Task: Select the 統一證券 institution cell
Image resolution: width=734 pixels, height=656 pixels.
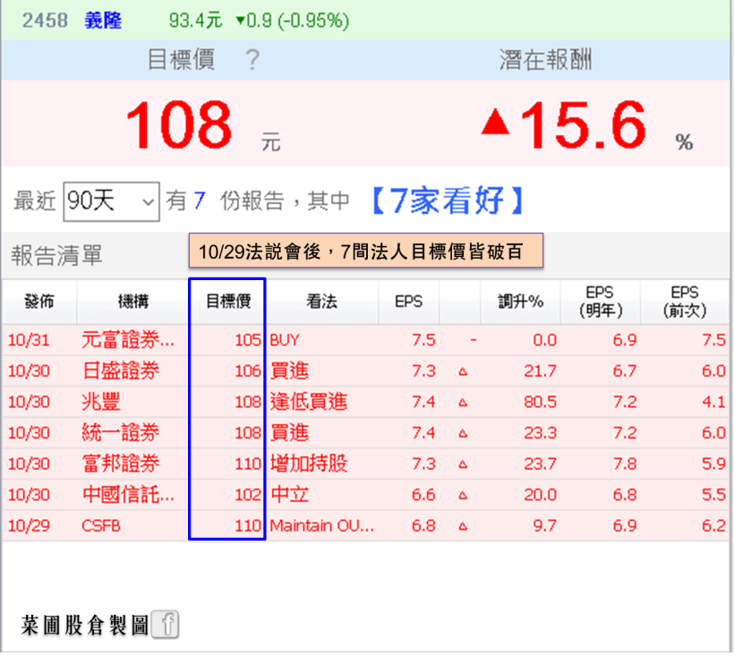Action: (x=121, y=432)
